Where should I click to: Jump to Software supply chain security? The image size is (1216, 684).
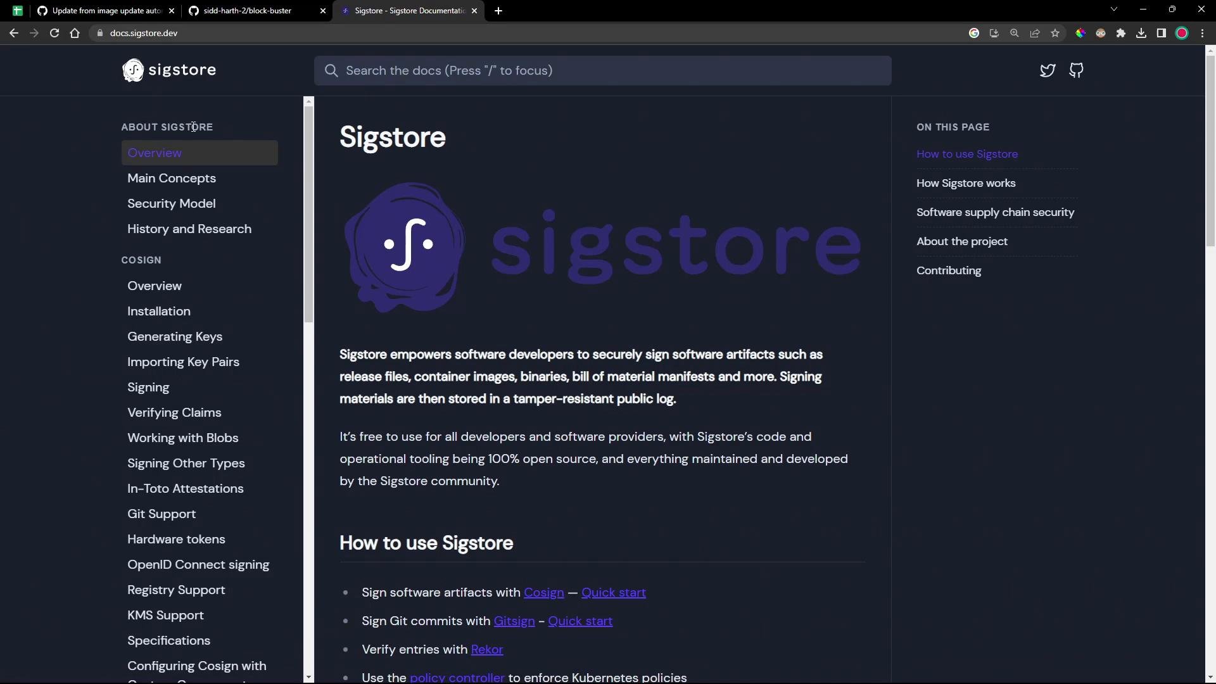point(996,212)
